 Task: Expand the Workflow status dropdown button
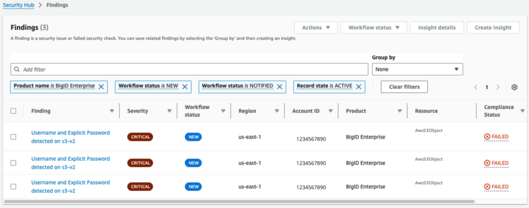(374, 28)
